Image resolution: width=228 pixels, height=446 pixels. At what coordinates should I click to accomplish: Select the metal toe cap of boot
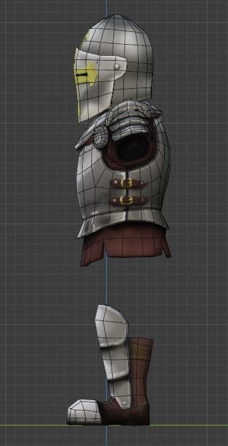pyautogui.click(x=84, y=412)
